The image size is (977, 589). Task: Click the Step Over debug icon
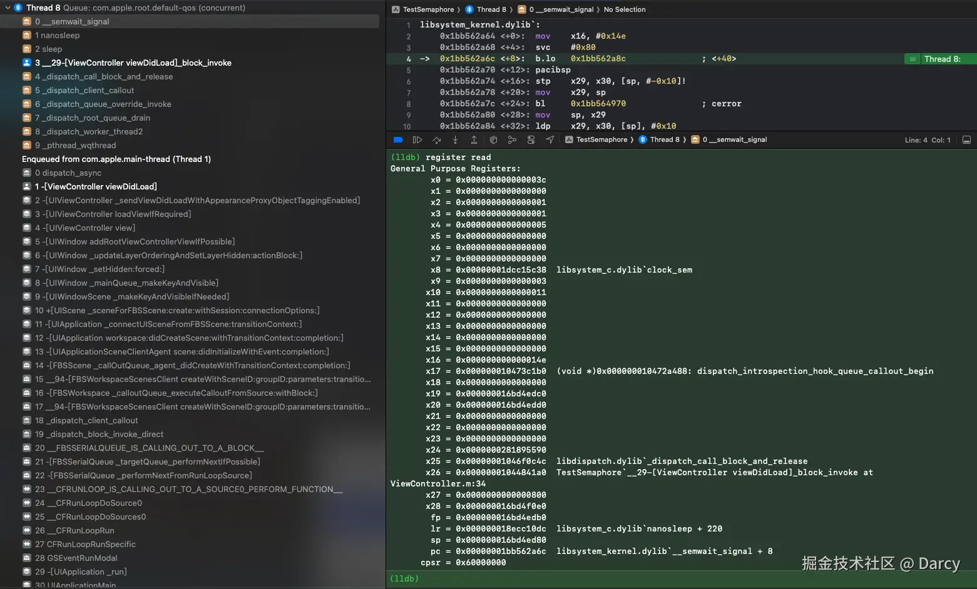click(x=436, y=140)
